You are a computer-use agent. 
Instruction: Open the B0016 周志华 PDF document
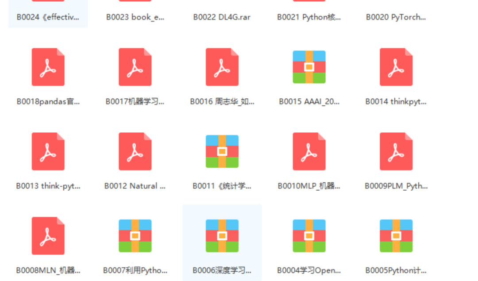tap(222, 66)
